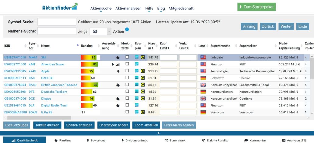Click the ranking color bar for American Tower
This screenshot has width=314, height=143.
(x=89, y=64)
